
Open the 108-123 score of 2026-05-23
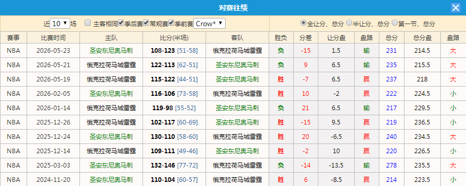pyautogui.click(x=163, y=51)
